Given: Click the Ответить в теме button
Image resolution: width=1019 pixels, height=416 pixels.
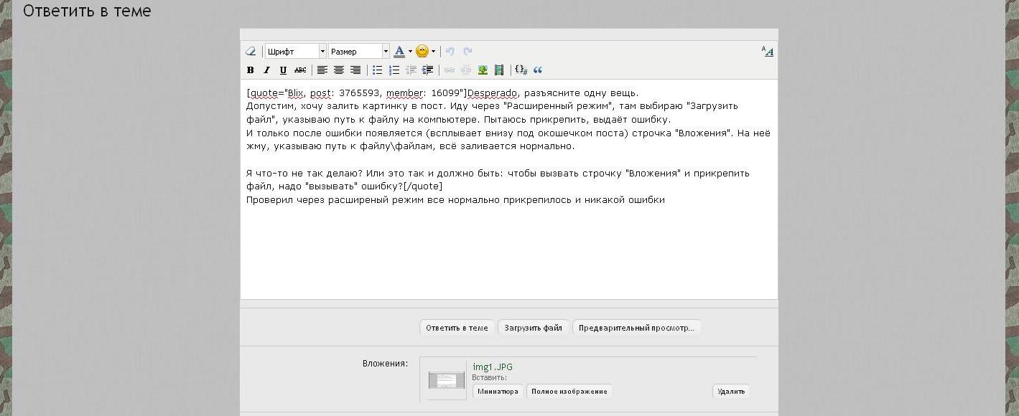Looking at the screenshot, I should [457, 328].
